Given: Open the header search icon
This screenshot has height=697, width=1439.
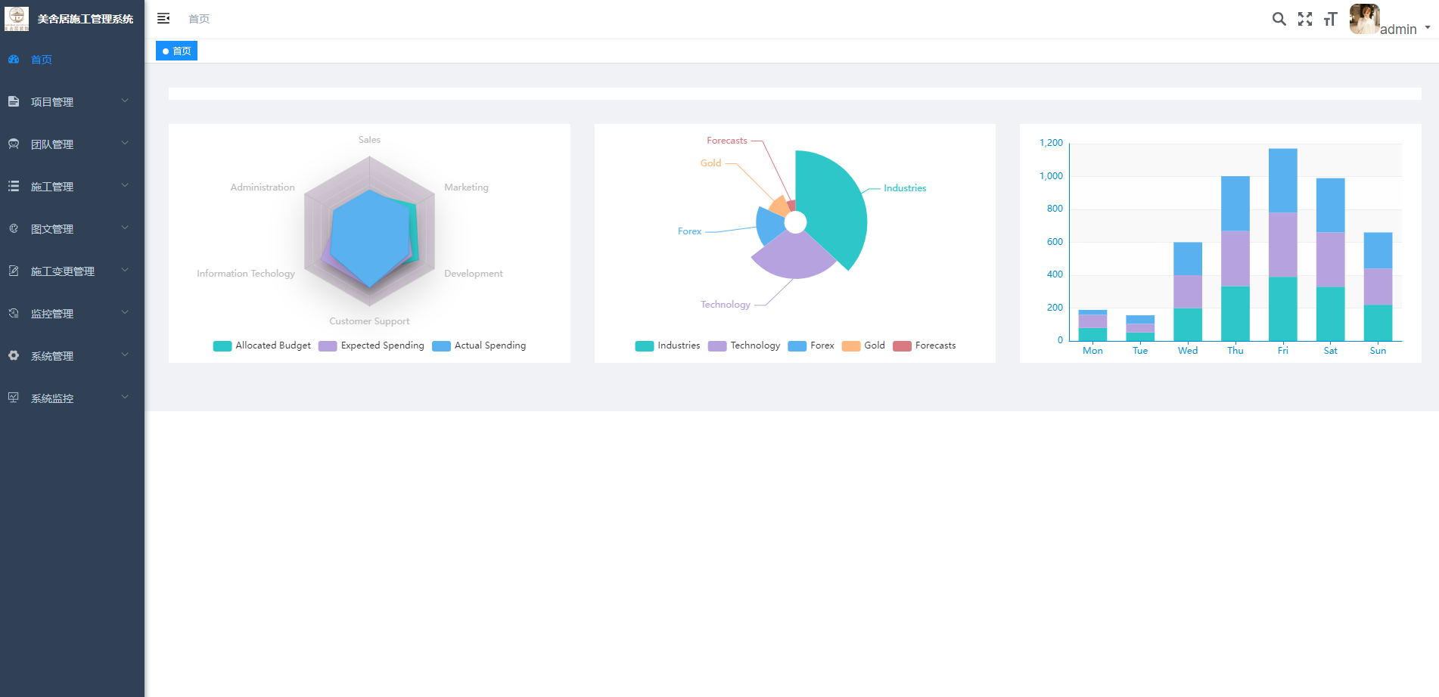Looking at the screenshot, I should pos(1279,19).
